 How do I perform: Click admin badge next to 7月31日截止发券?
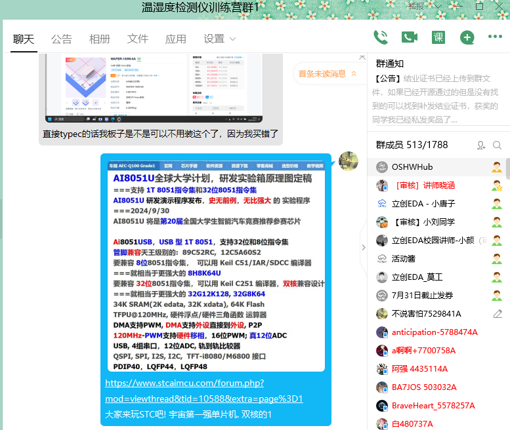pos(497,295)
